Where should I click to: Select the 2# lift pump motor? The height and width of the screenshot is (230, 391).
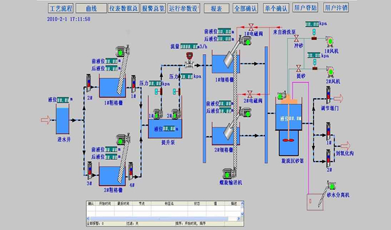175,114
